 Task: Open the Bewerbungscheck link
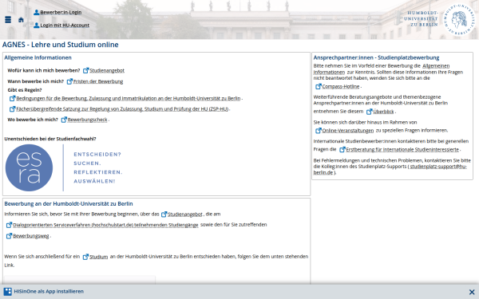click(x=87, y=120)
